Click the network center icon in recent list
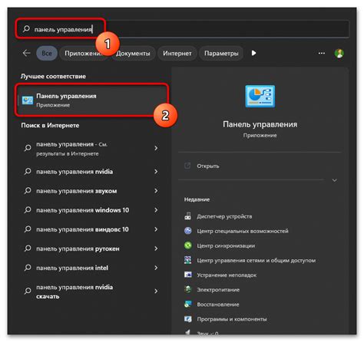364x342 pixels. point(188,260)
